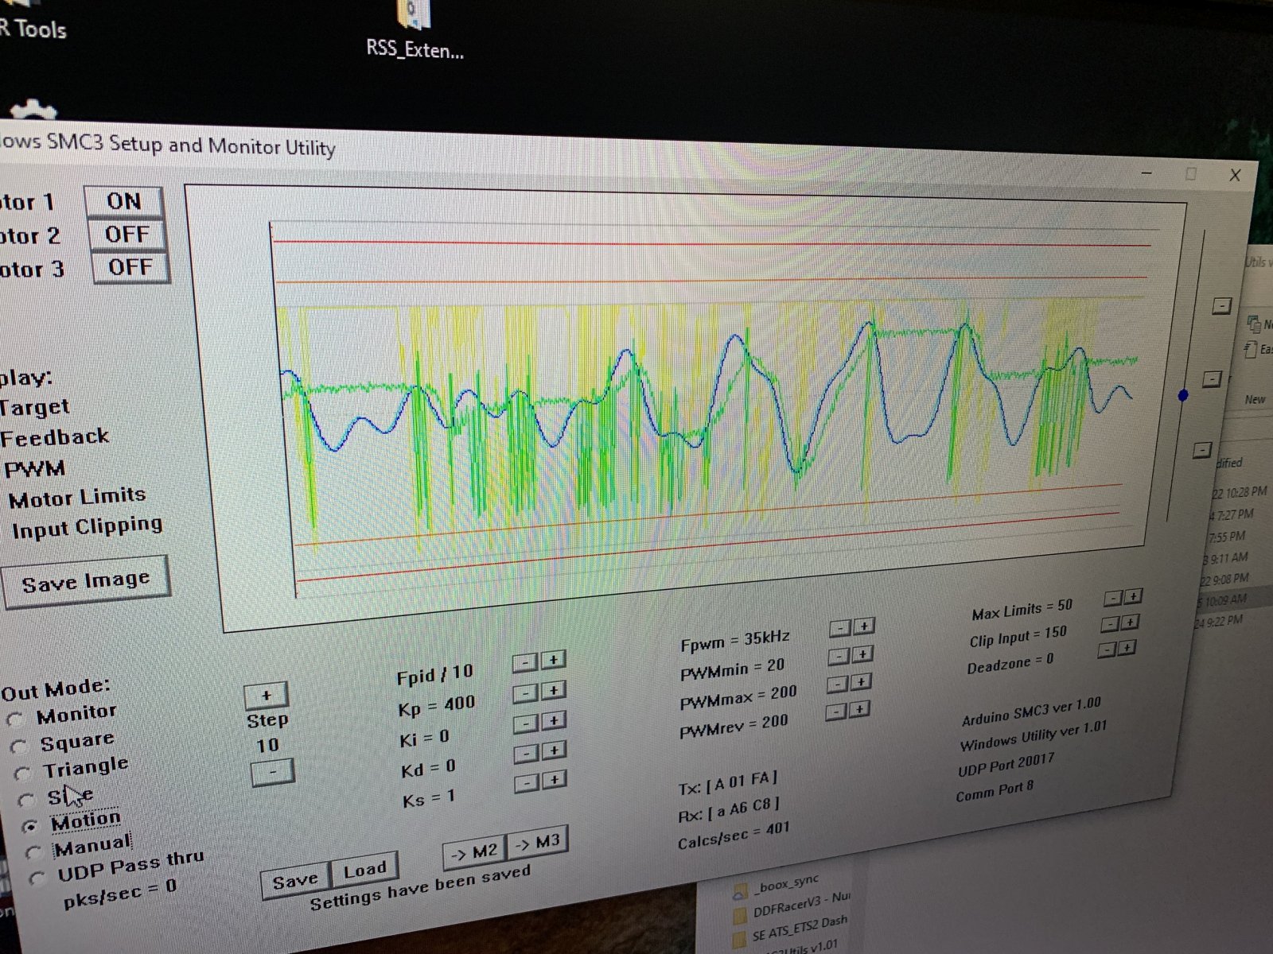Screen dimensions: 1273x954
Task: Raise PWMmax with its plus button
Action: (862, 682)
